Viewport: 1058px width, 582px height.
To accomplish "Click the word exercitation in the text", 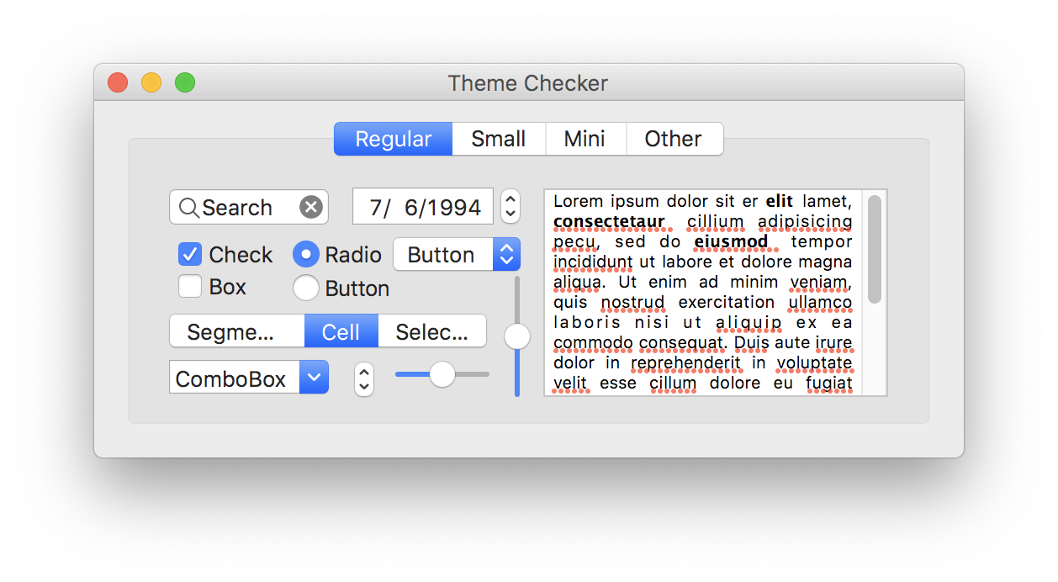I will click(727, 302).
